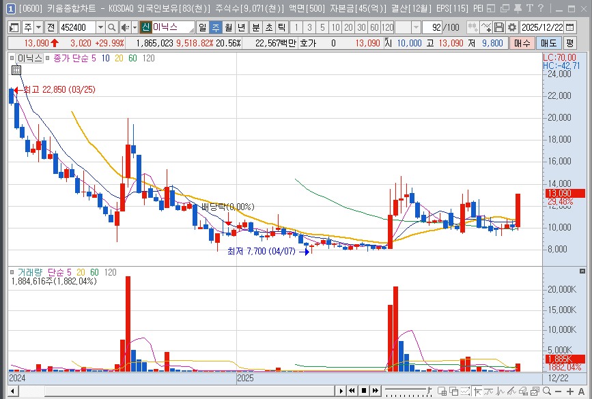Click the pin window icon in title bar
The width and height of the screenshot is (592, 399).
click(518, 8)
